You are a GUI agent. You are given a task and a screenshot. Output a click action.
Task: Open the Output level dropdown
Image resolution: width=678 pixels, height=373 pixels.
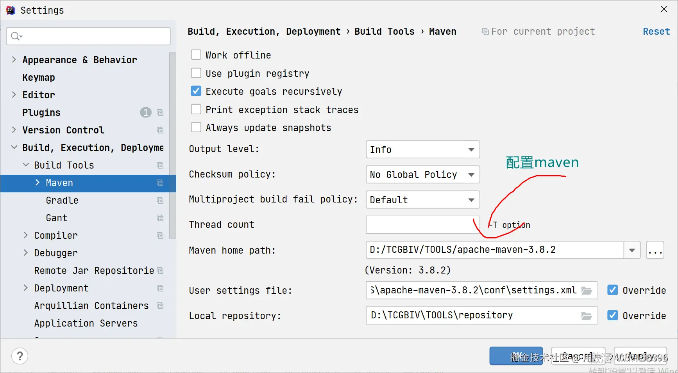click(422, 149)
